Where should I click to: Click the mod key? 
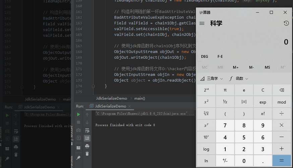pos(282,102)
